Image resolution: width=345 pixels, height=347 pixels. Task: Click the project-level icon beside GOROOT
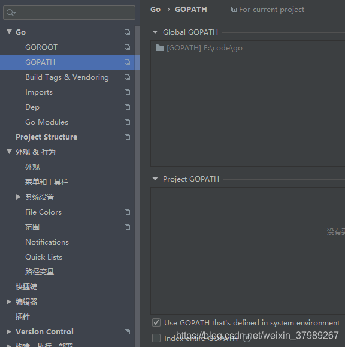pyautogui.click(x=127, y=47)
